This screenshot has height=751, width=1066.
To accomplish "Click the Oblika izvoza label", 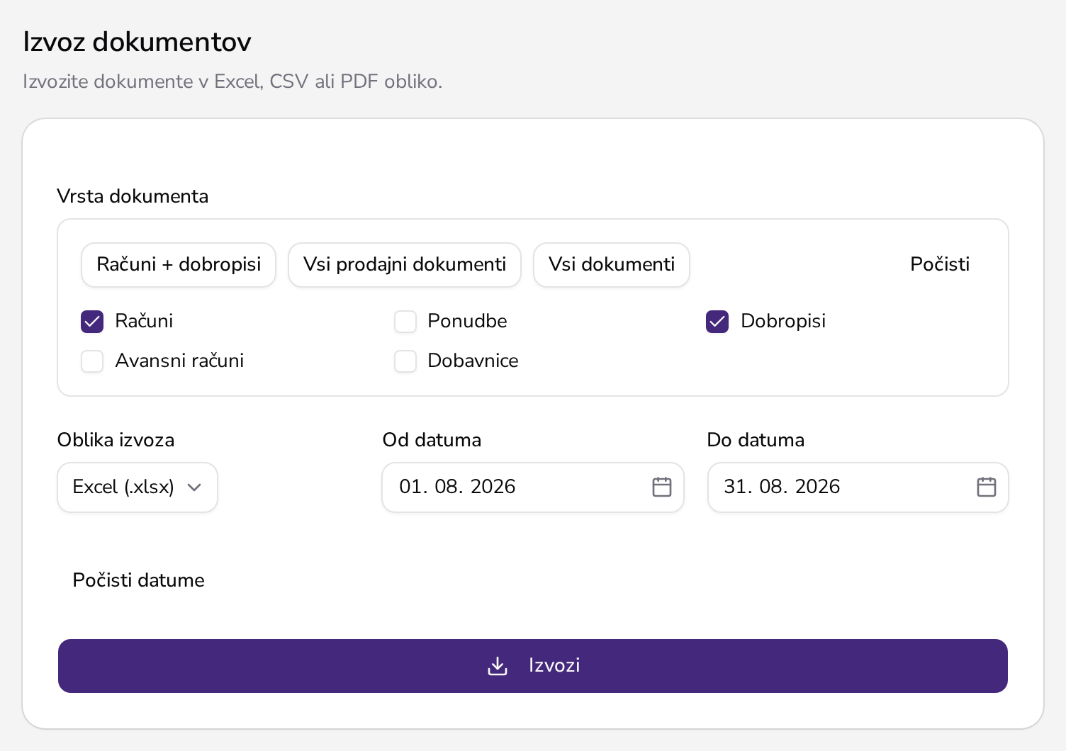I will point(116,440).
